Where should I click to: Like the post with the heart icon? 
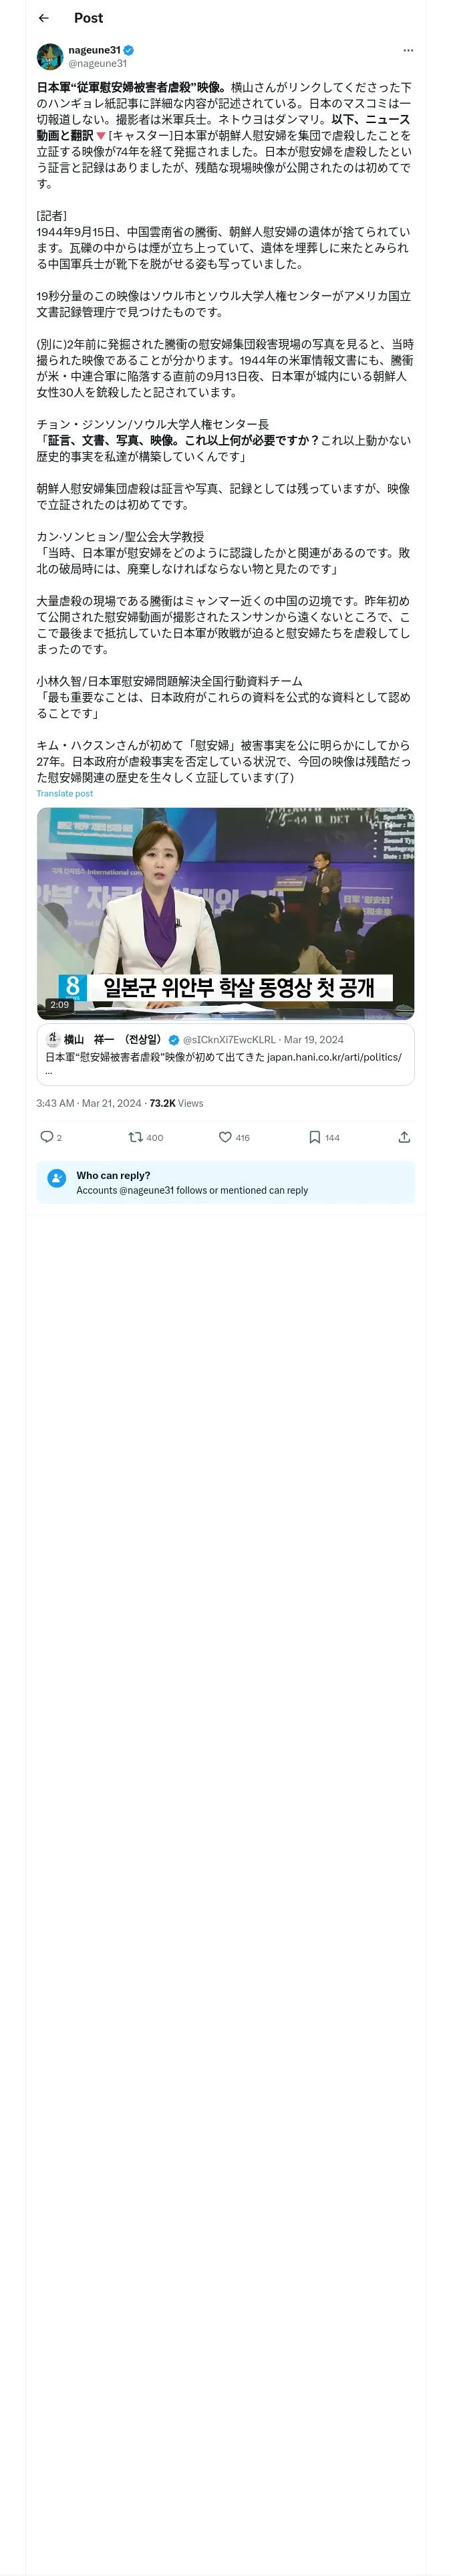coord(225,1136)
